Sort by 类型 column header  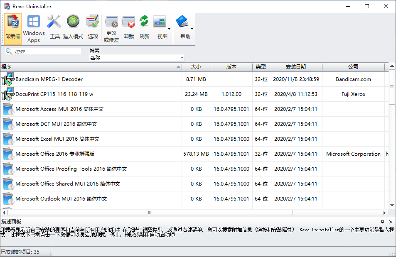[261, 67]
